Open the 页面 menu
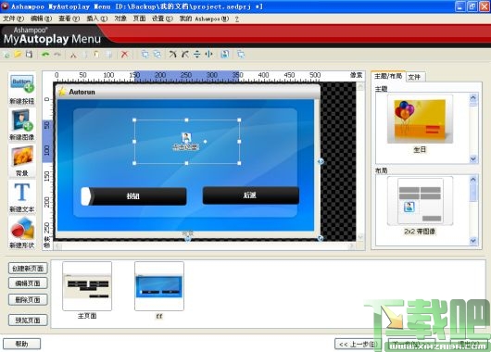 click(x=139, y=19)
